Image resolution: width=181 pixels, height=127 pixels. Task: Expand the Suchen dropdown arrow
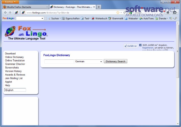point(60,18)
